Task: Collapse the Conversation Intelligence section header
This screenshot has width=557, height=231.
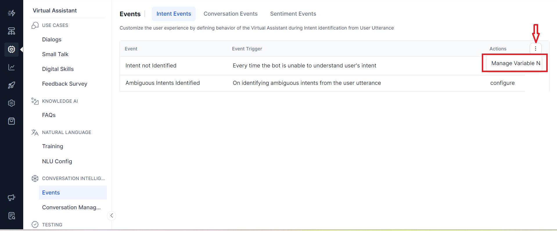Action: [x=73, y=178]
